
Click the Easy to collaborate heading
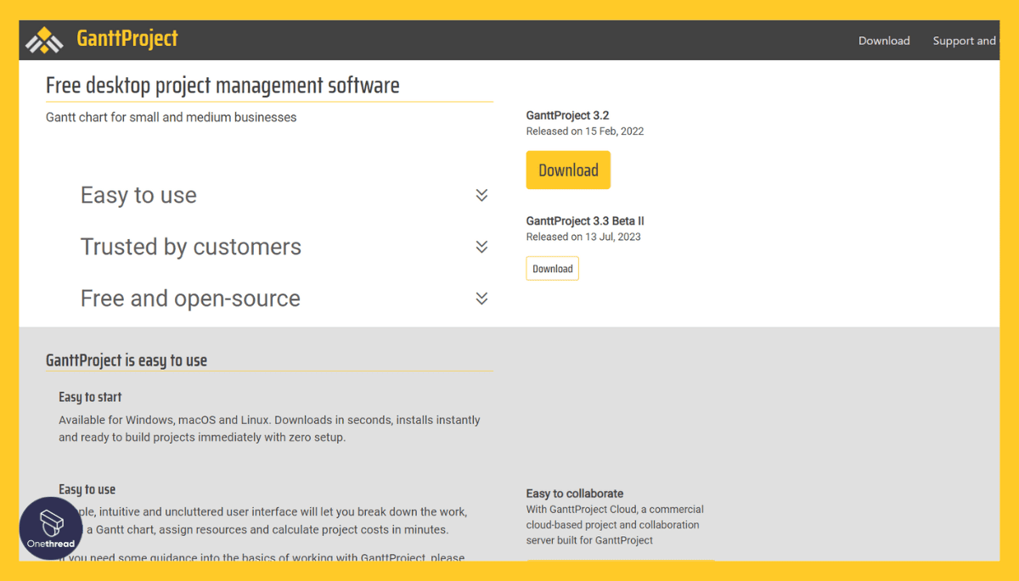click(575, 494)
